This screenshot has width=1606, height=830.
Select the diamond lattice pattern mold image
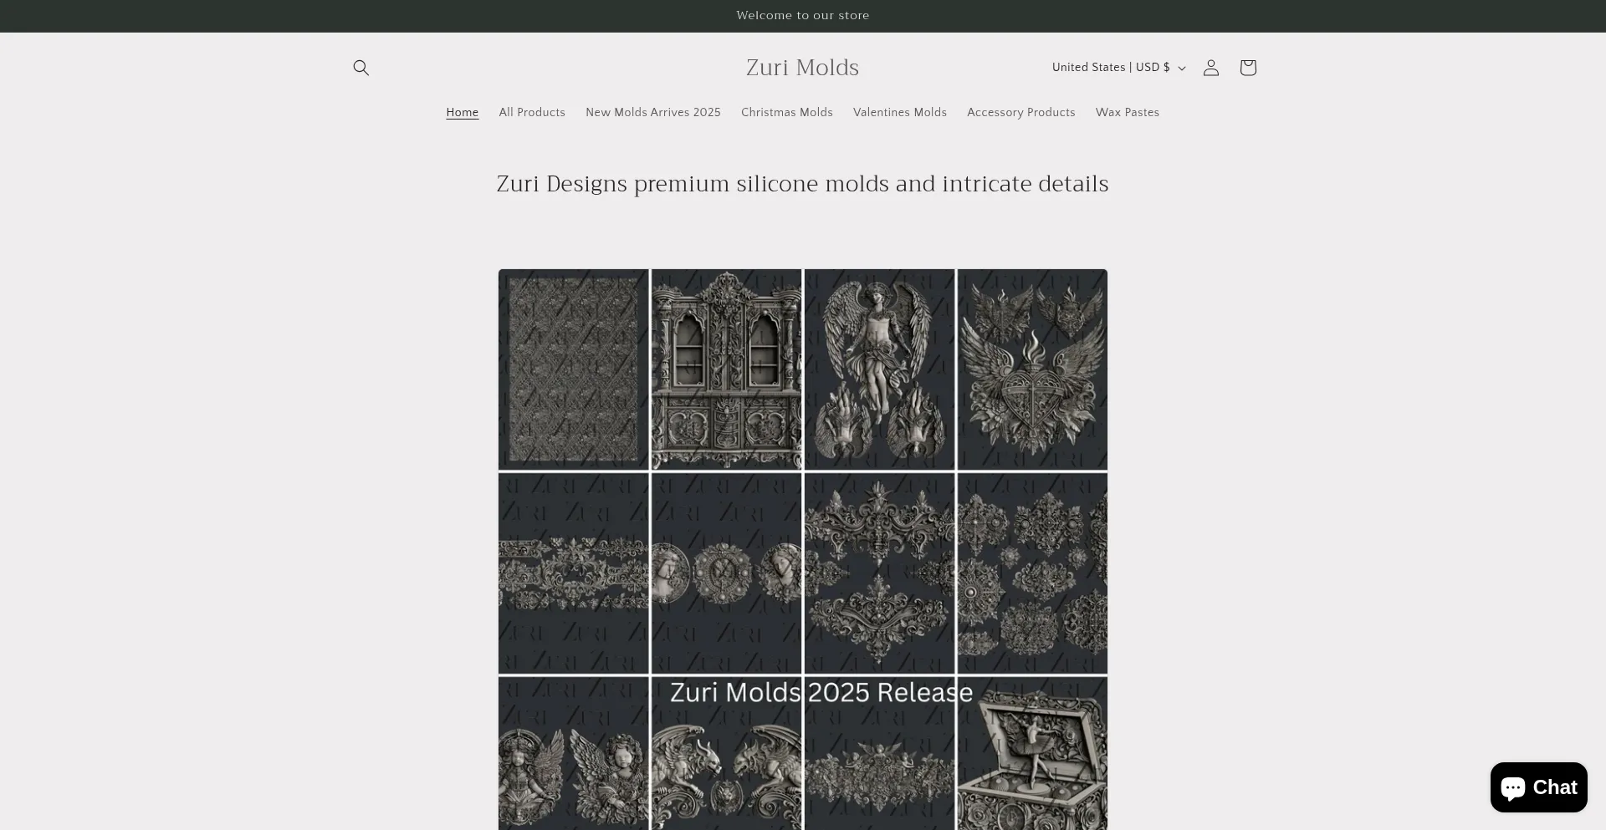pos(574,369)
